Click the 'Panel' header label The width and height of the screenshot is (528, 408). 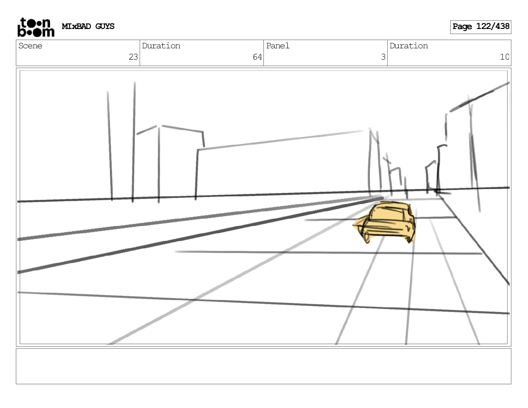click(x=278, y=46)
